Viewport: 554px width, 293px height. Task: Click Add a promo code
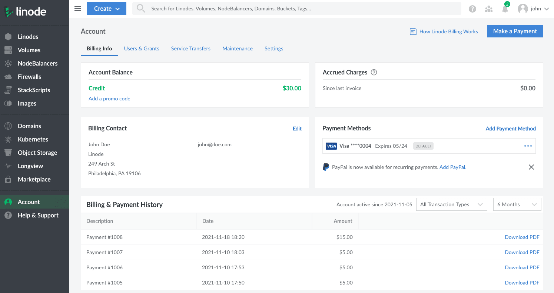109,99
